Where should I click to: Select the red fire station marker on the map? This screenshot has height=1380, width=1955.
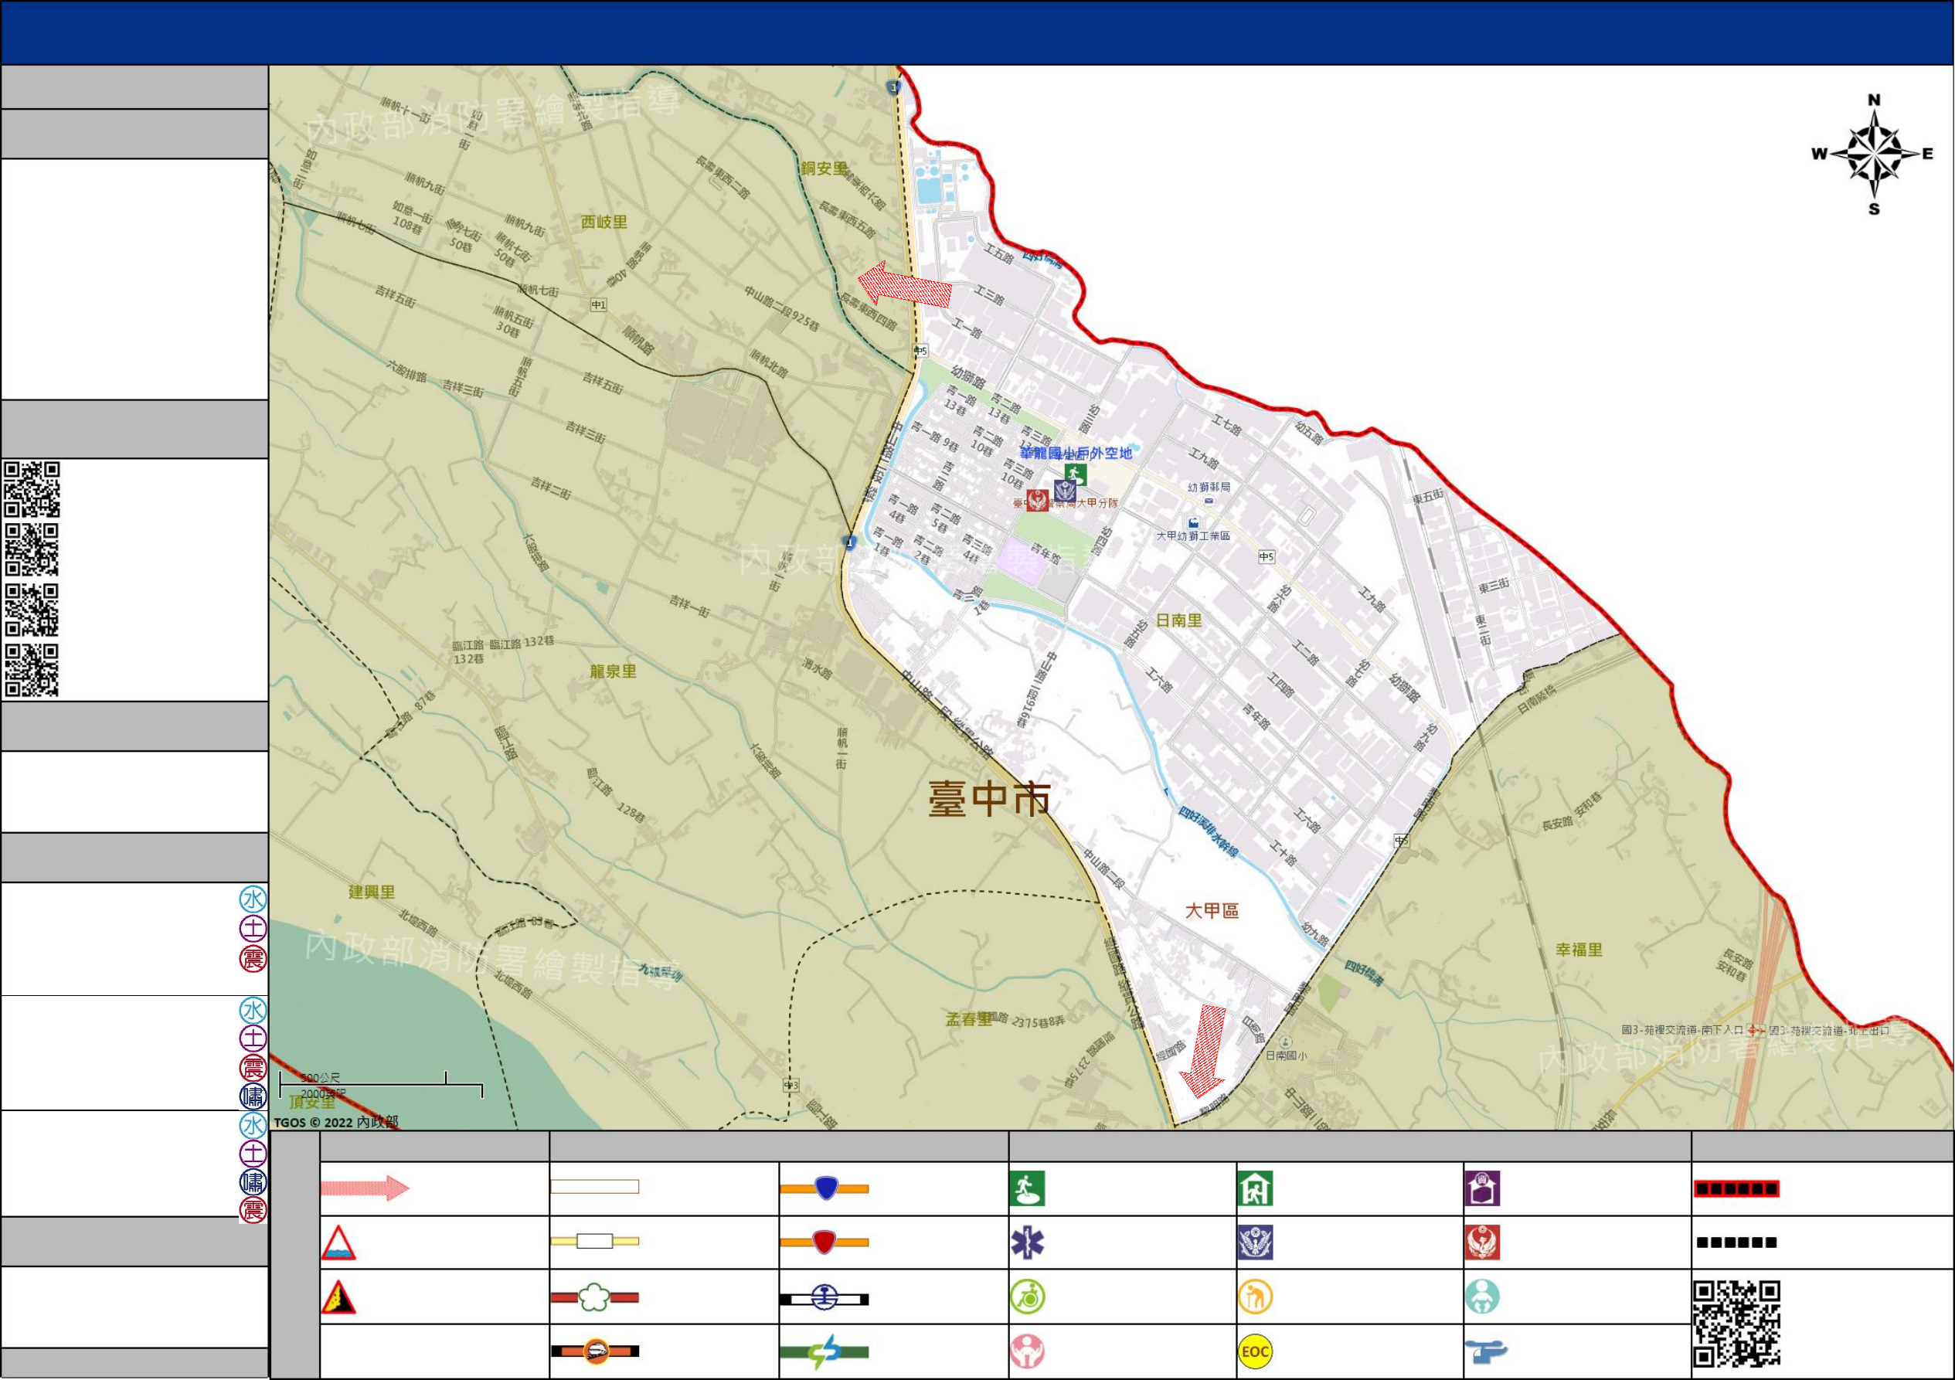(1037, 501)
